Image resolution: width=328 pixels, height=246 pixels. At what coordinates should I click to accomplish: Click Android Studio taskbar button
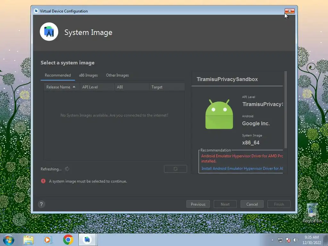tap(87, 240)
